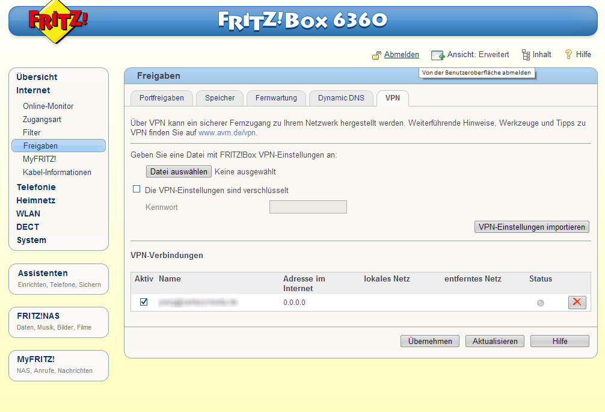Open MyFRITZ! under Internet

[39, 159]
